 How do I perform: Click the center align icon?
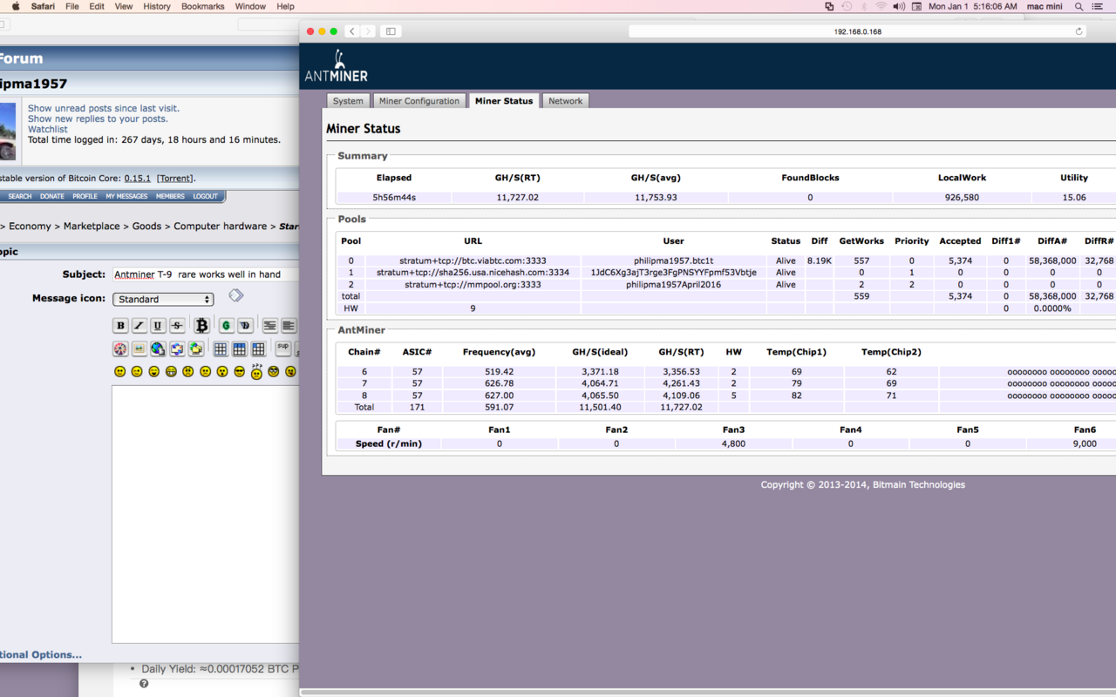click(270, 326)
